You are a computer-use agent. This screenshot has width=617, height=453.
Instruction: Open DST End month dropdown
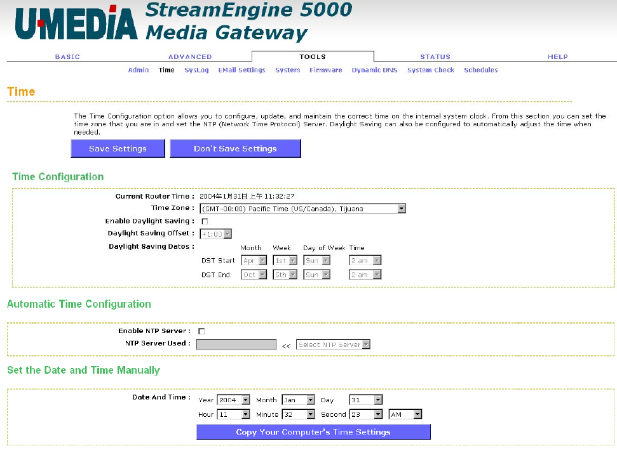254,275
